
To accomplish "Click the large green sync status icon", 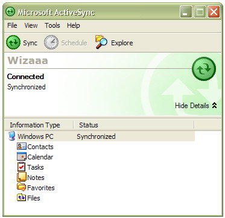I will click(x=204, y=69).
